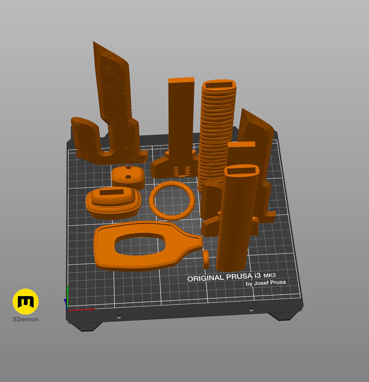Click the 'by Josef Prusa' bed text
Image resolution: width=369 pixels, height=382 pixels.
click(x=266, y=283)
